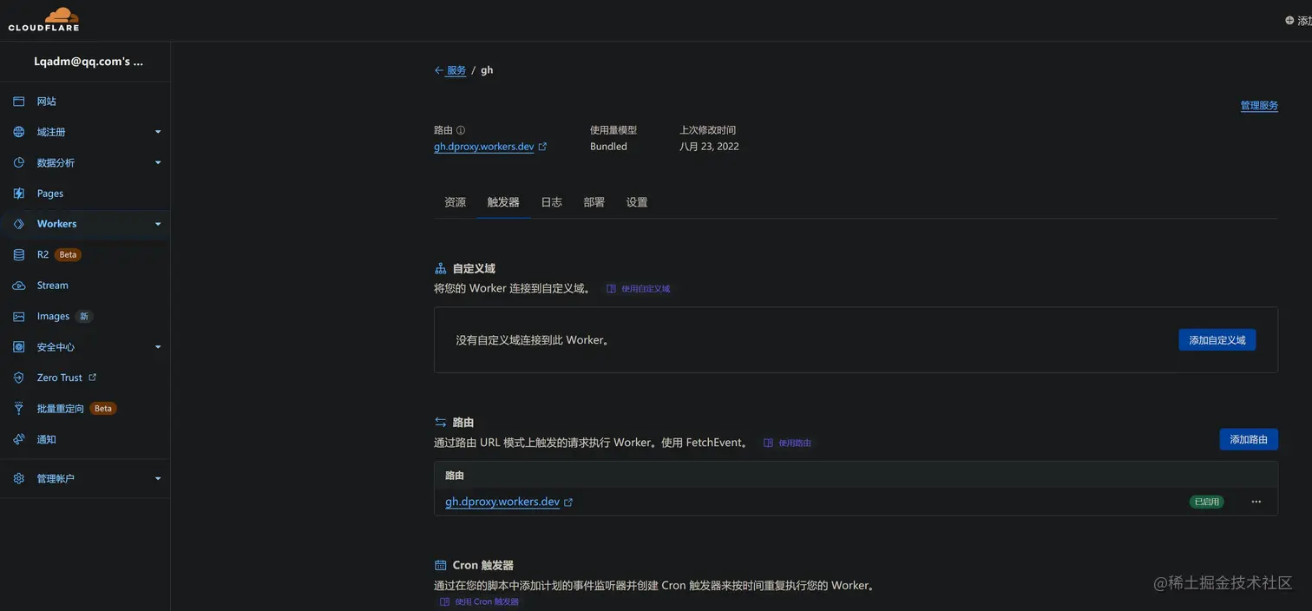This screenshot has width=1312, height=611.
Task: Click the R2 database icon
Action: pyautogui.click(x=19, y=254)
